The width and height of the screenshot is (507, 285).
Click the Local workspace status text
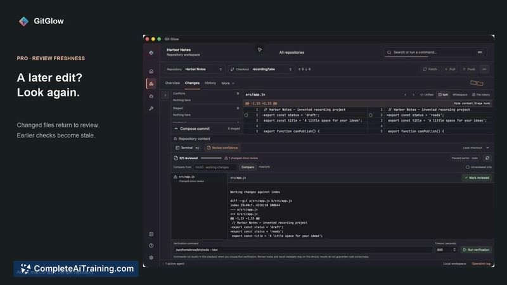pyautogui.click(x=454, y=263)
